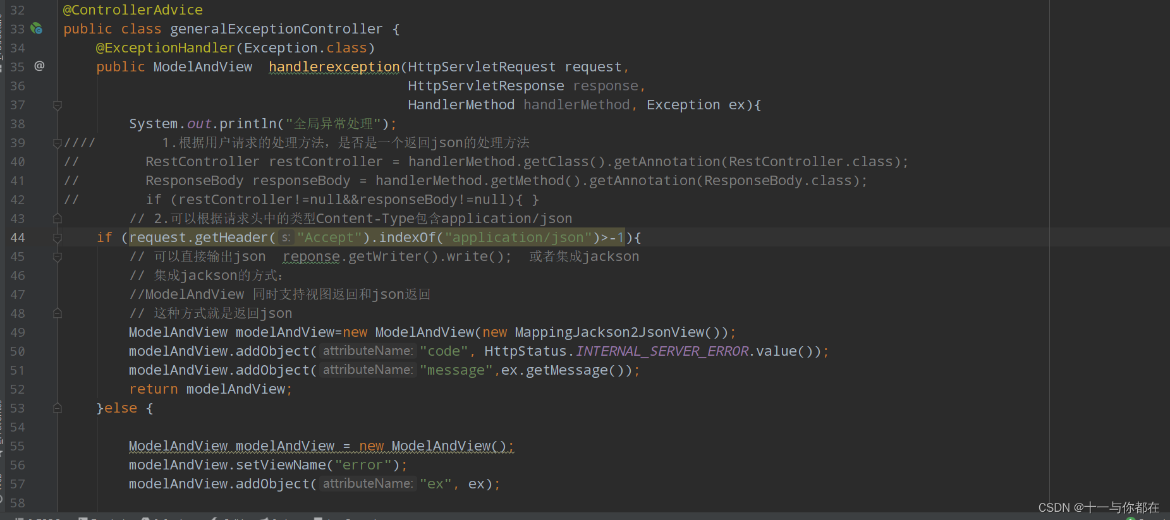
Task: Click Exception.class in the ExceptionHandler annotation
Action: [x=305, y=48]
